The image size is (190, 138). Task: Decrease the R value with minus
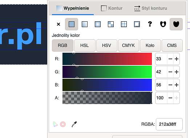(170, 59)
